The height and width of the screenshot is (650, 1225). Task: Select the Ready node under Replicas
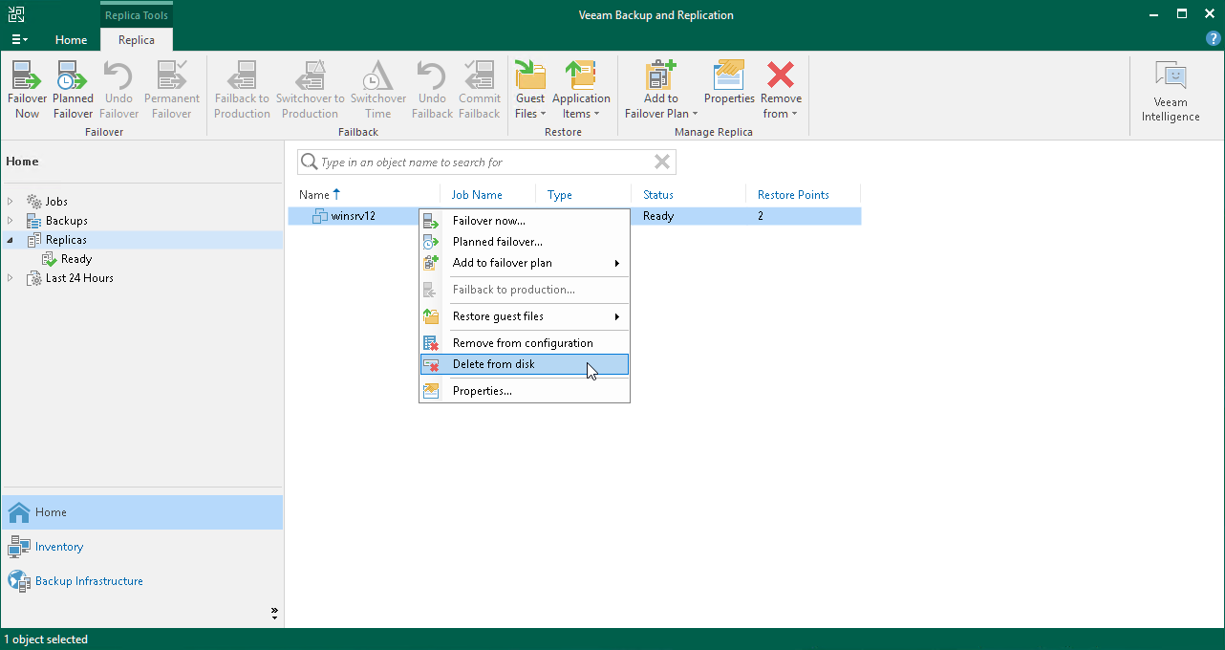76,259
